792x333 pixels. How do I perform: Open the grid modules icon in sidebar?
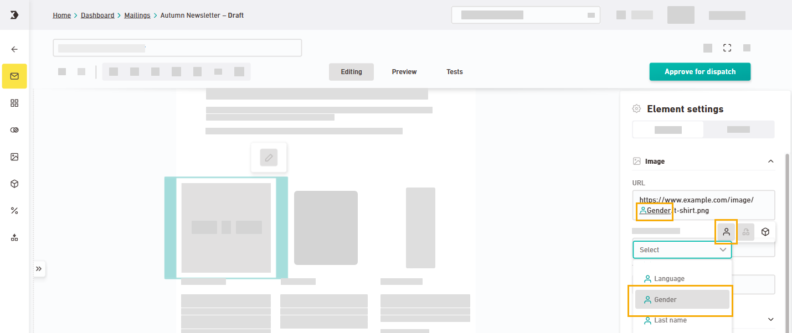tap(14, 103)
